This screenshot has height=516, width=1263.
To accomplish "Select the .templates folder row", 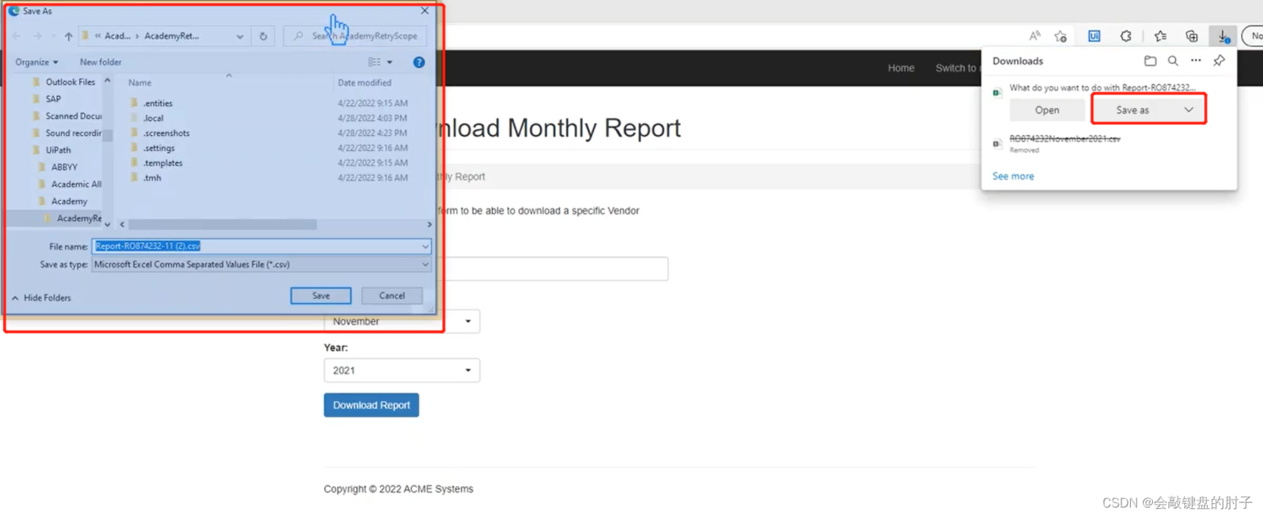I will click(x=163, y=163).
